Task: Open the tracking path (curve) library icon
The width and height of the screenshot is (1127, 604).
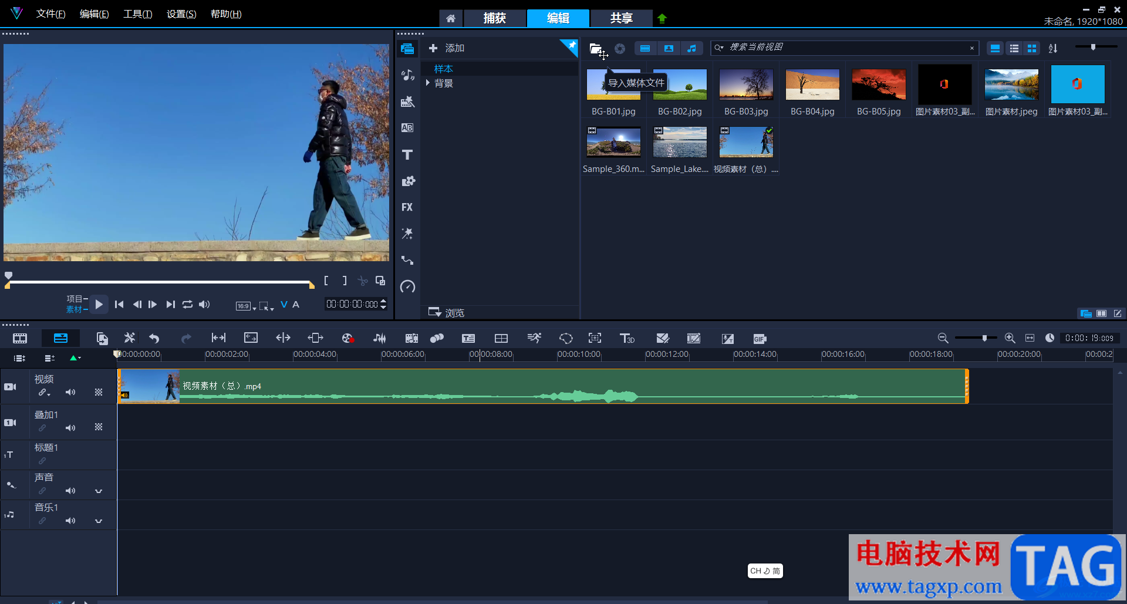Action: tap(407, 260)
